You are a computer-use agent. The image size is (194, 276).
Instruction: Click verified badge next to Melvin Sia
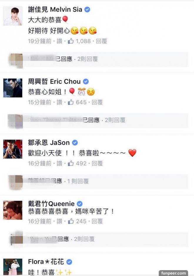[x=87, y=10]
